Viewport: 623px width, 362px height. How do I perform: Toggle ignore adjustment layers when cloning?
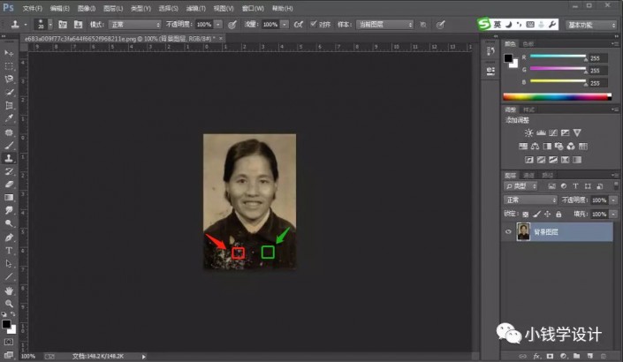tap(423, 25)
